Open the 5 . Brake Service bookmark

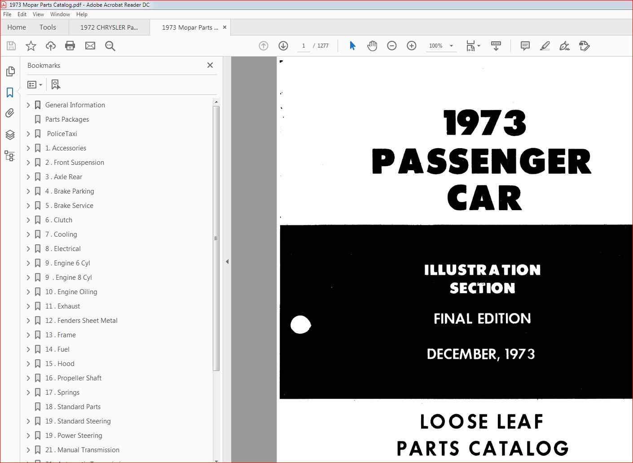69,206
